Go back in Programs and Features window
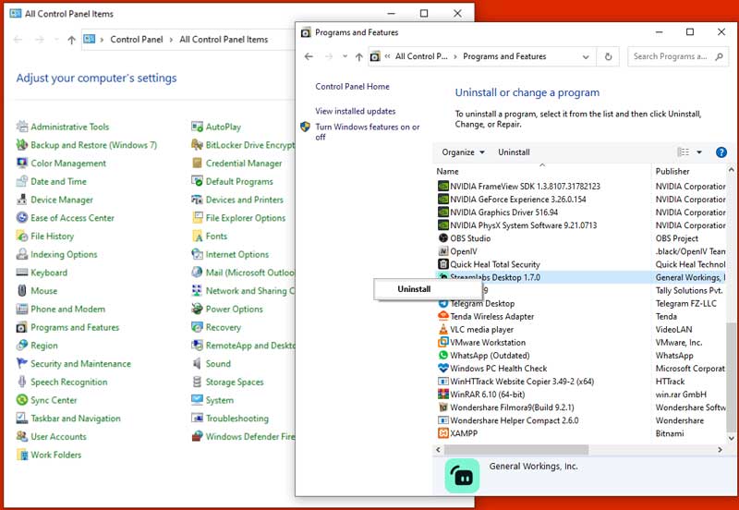 pyautogui.click(x=309, y=56)
